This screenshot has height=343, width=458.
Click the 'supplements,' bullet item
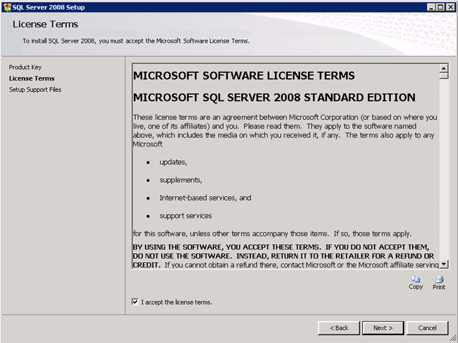click(x=180, y=180)
